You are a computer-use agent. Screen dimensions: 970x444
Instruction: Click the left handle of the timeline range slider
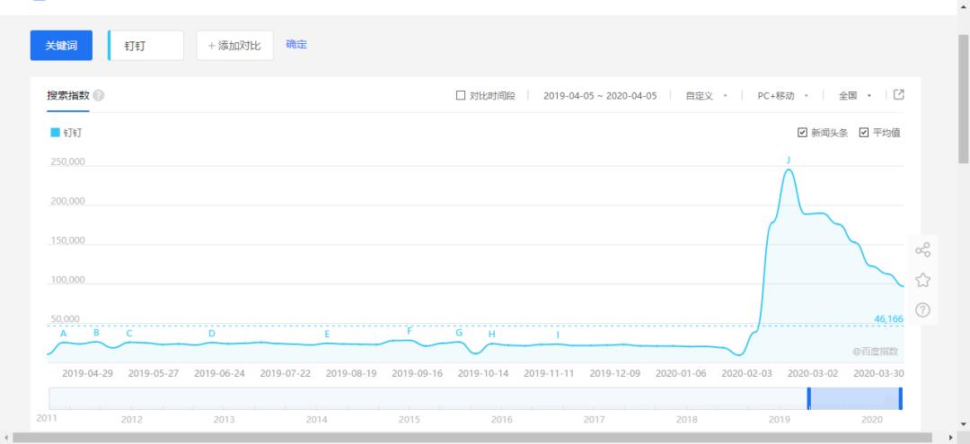(x=808, y=398)
